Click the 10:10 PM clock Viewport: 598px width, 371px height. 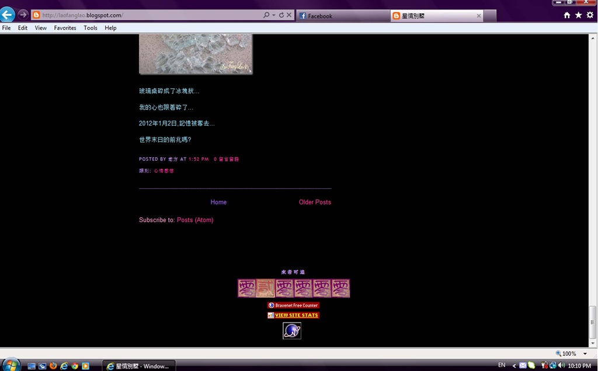579,366
